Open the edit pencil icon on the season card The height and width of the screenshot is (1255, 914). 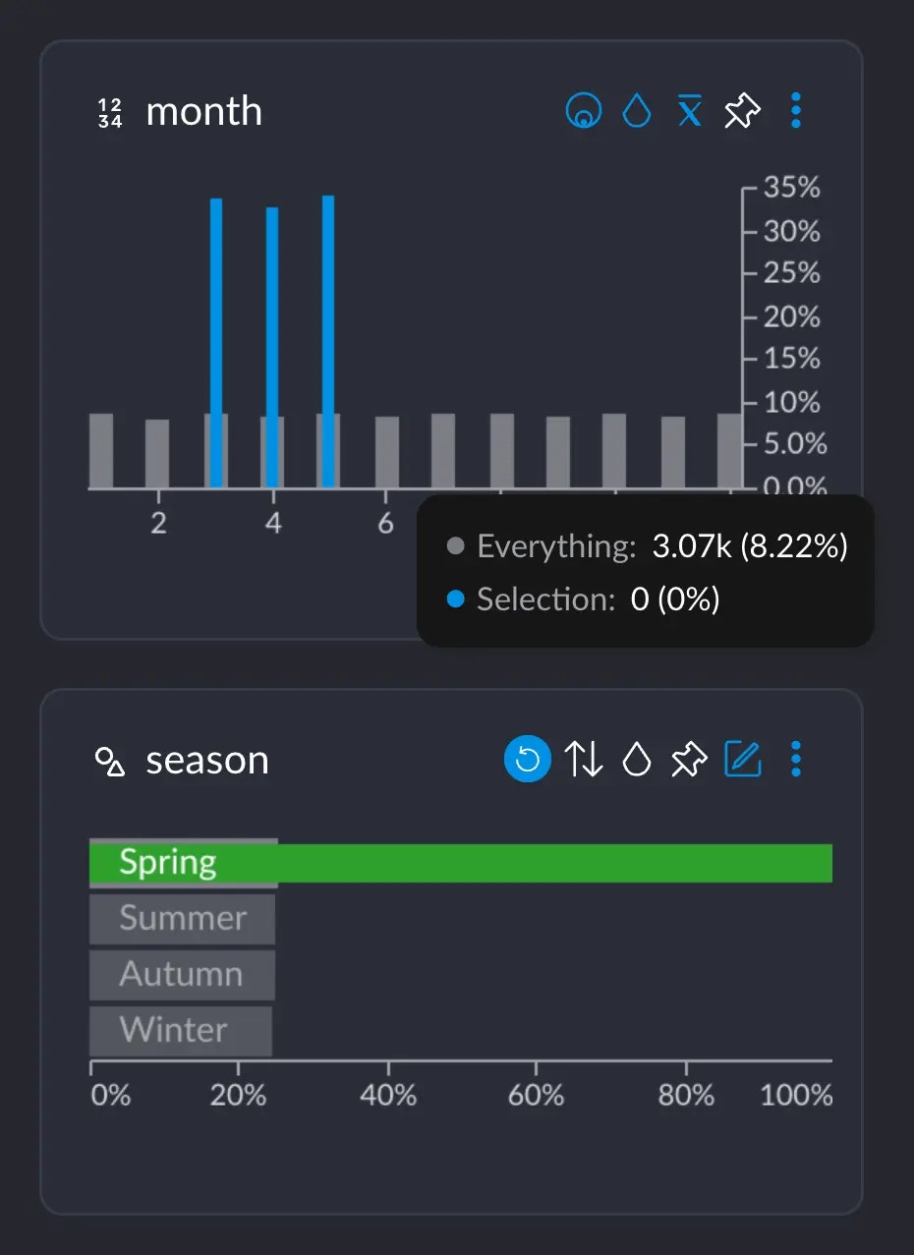click(x=744, y=760)
